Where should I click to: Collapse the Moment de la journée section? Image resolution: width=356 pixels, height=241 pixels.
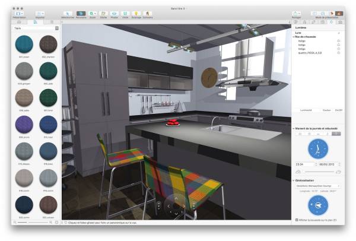(293, 128)
